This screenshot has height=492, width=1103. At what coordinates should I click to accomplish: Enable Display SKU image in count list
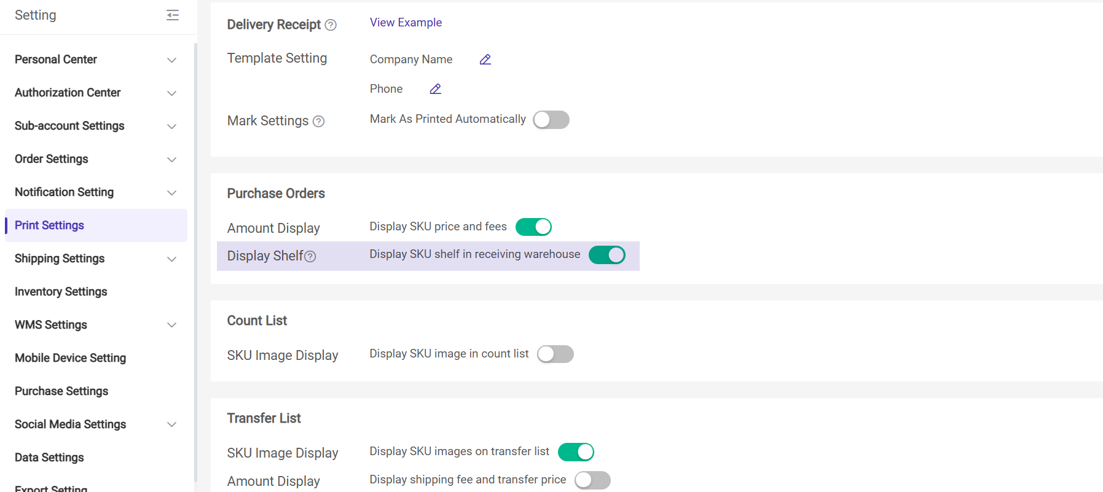555,354
